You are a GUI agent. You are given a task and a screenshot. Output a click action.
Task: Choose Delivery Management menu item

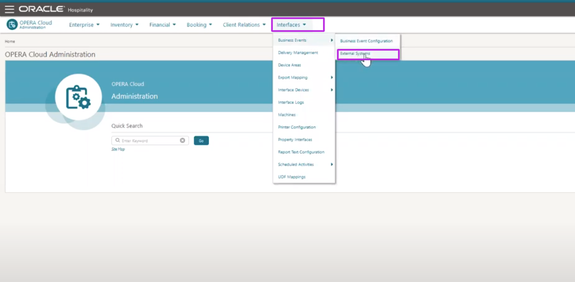[x=298, y=53]
